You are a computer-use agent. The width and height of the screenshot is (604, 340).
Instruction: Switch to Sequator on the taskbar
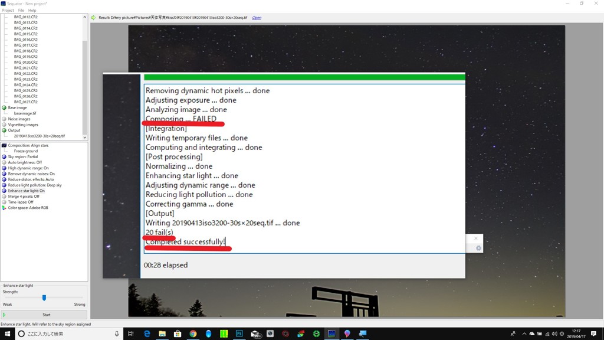(x=331, y=334)
